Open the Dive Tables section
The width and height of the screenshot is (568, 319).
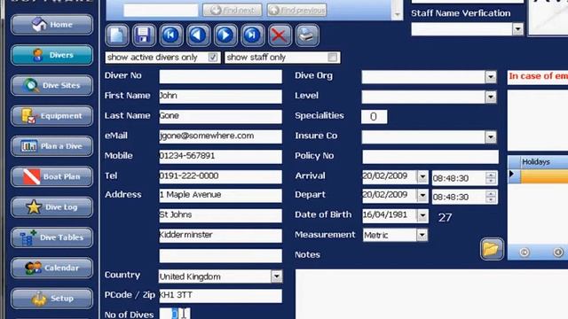[x=51, y=237]
